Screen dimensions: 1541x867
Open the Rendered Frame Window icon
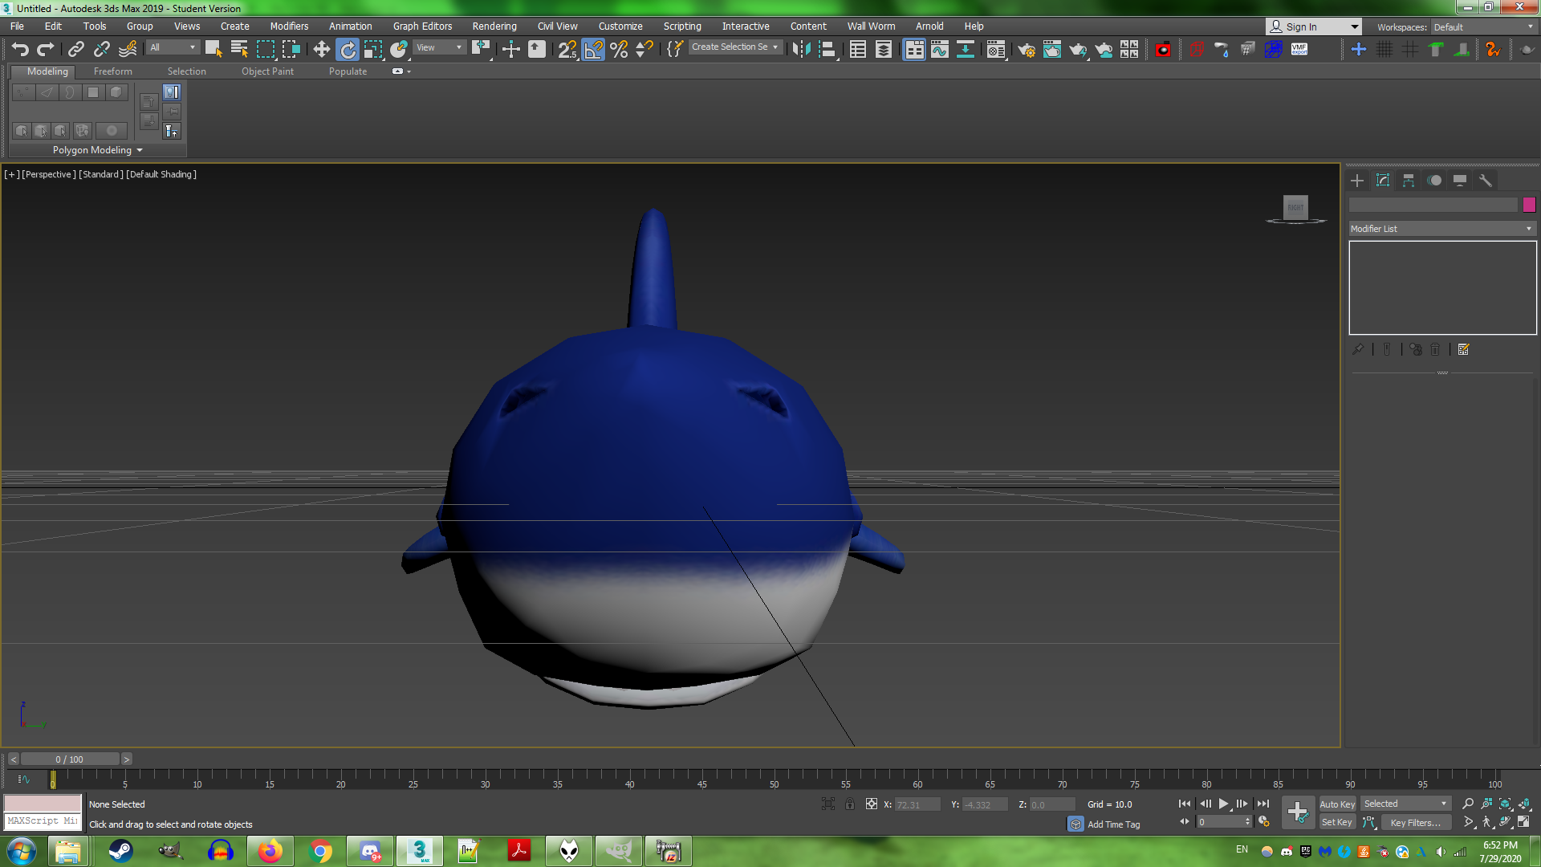click(1052, 50)
